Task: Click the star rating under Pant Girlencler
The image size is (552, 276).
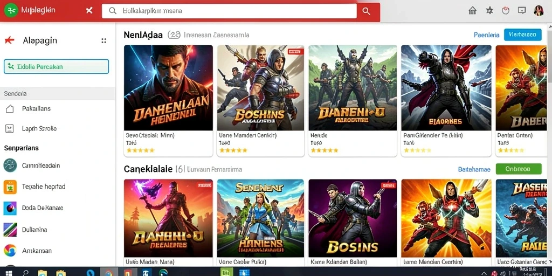Action: point(418,150)
